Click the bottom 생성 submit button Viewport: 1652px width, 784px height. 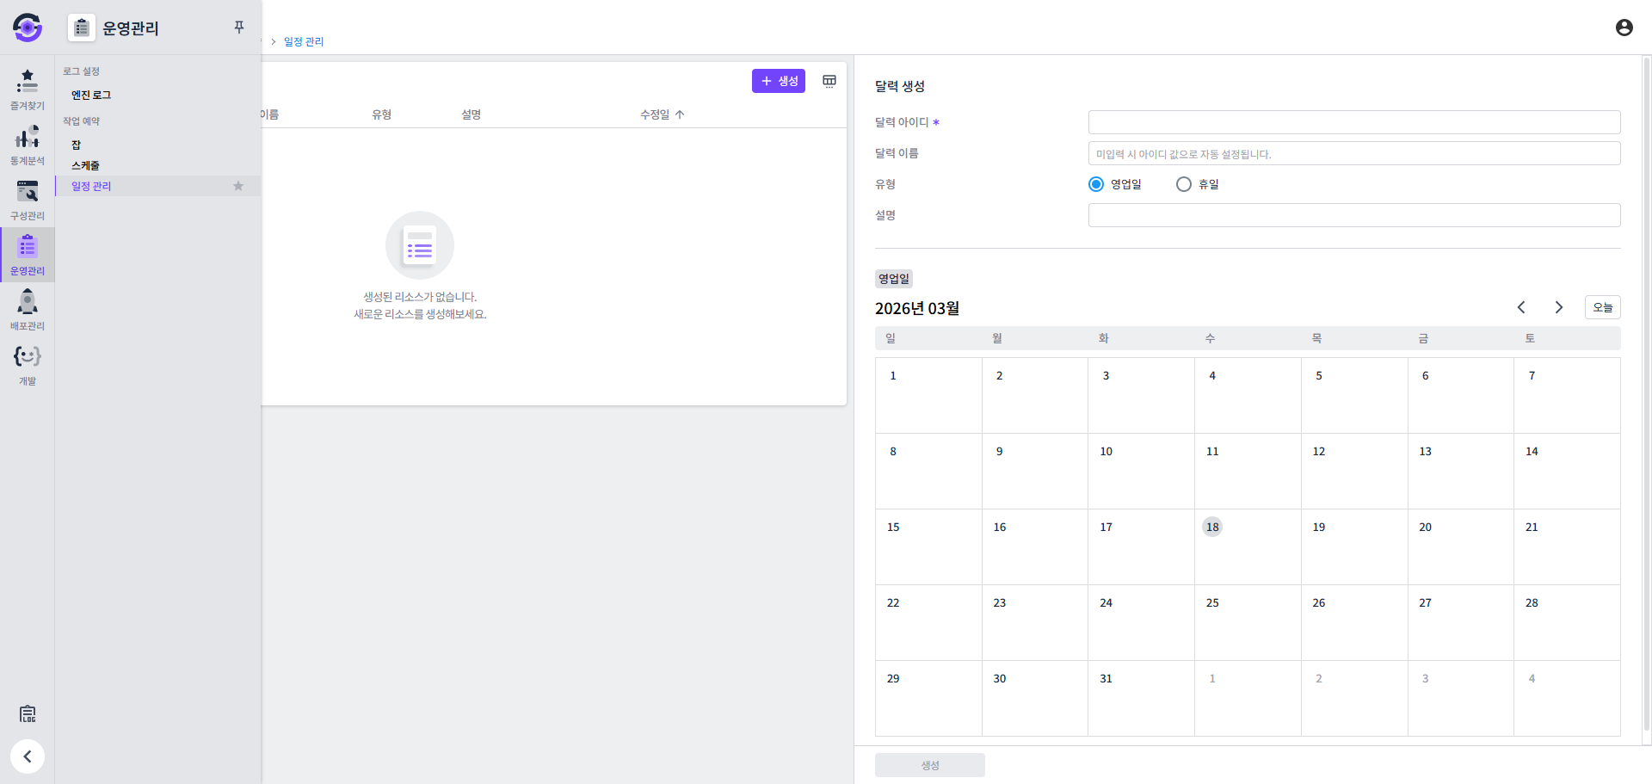click(x=930, y=765)
